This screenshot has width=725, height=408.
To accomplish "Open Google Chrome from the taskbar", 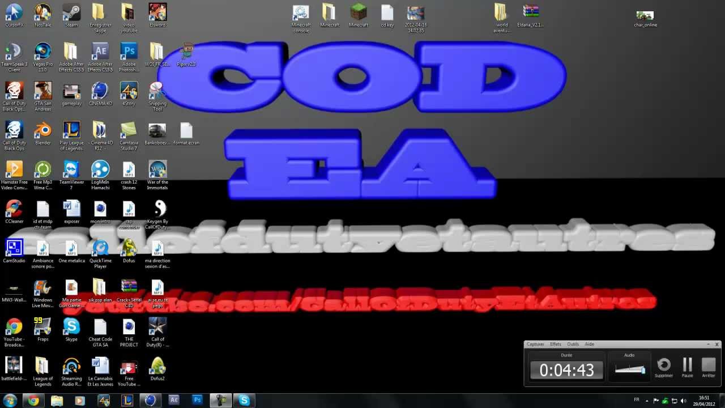I will coord(33,401).
